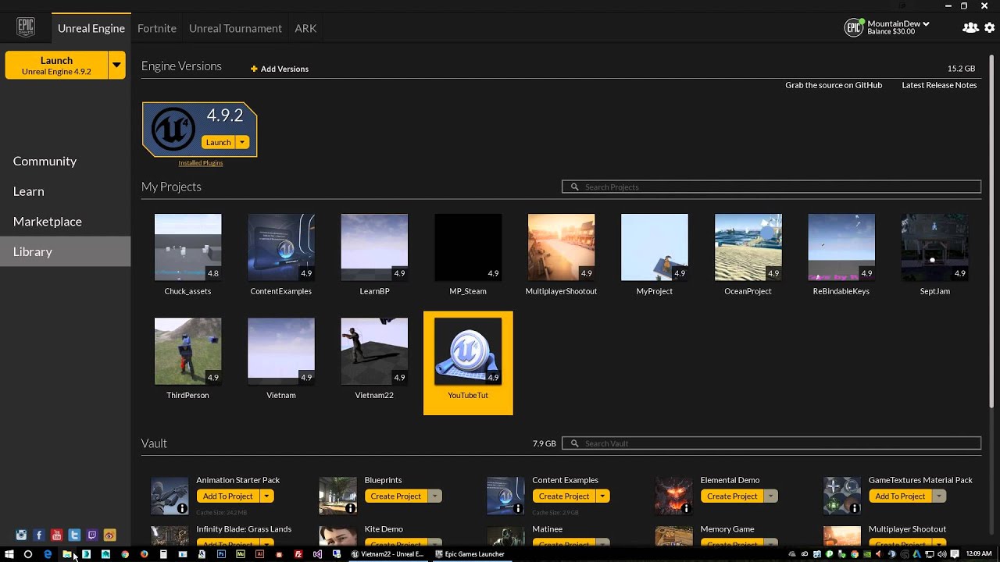Open Windows Start menu
The width and height of the screenshot is (1000, 562).
click(x=9, y=554)
